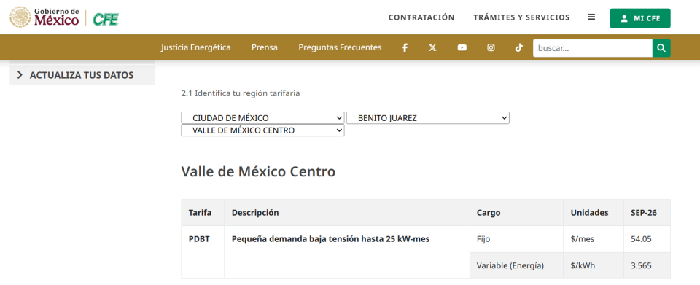
Task: Click '2.1 Identifica tu región tarifaria' text
Action: click(x=241, y=93)
